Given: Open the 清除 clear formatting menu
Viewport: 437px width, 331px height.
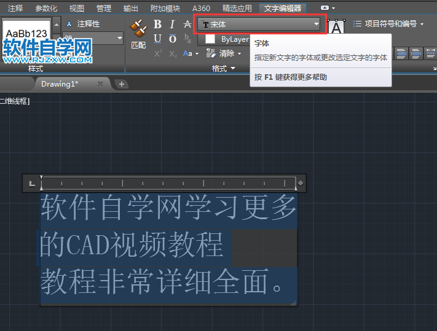Looking at the screenshot, I should coord(224,53).
